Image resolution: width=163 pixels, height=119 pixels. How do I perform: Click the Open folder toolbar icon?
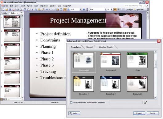7,10
